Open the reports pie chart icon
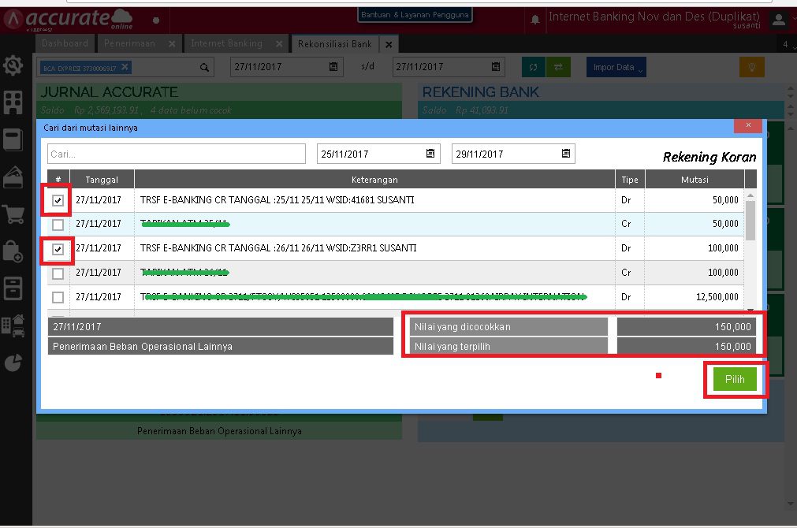 [13, 361]
